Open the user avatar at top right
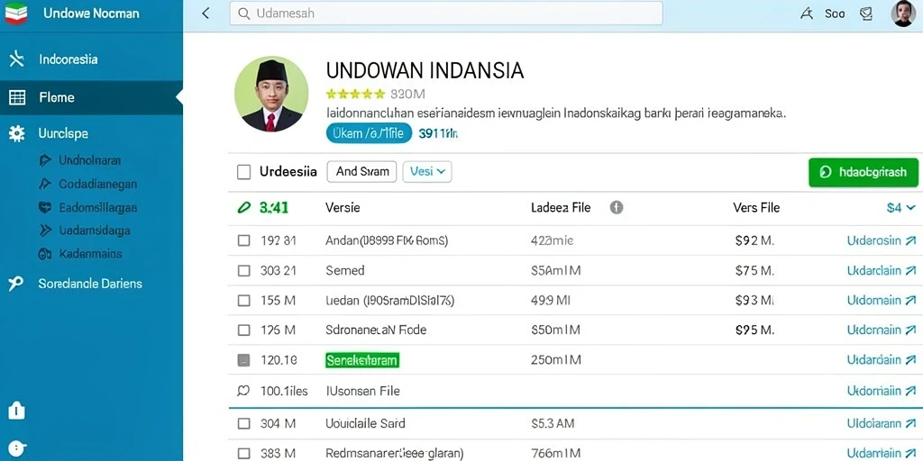Viewport: 923px width, 461px height. (903, 14)
